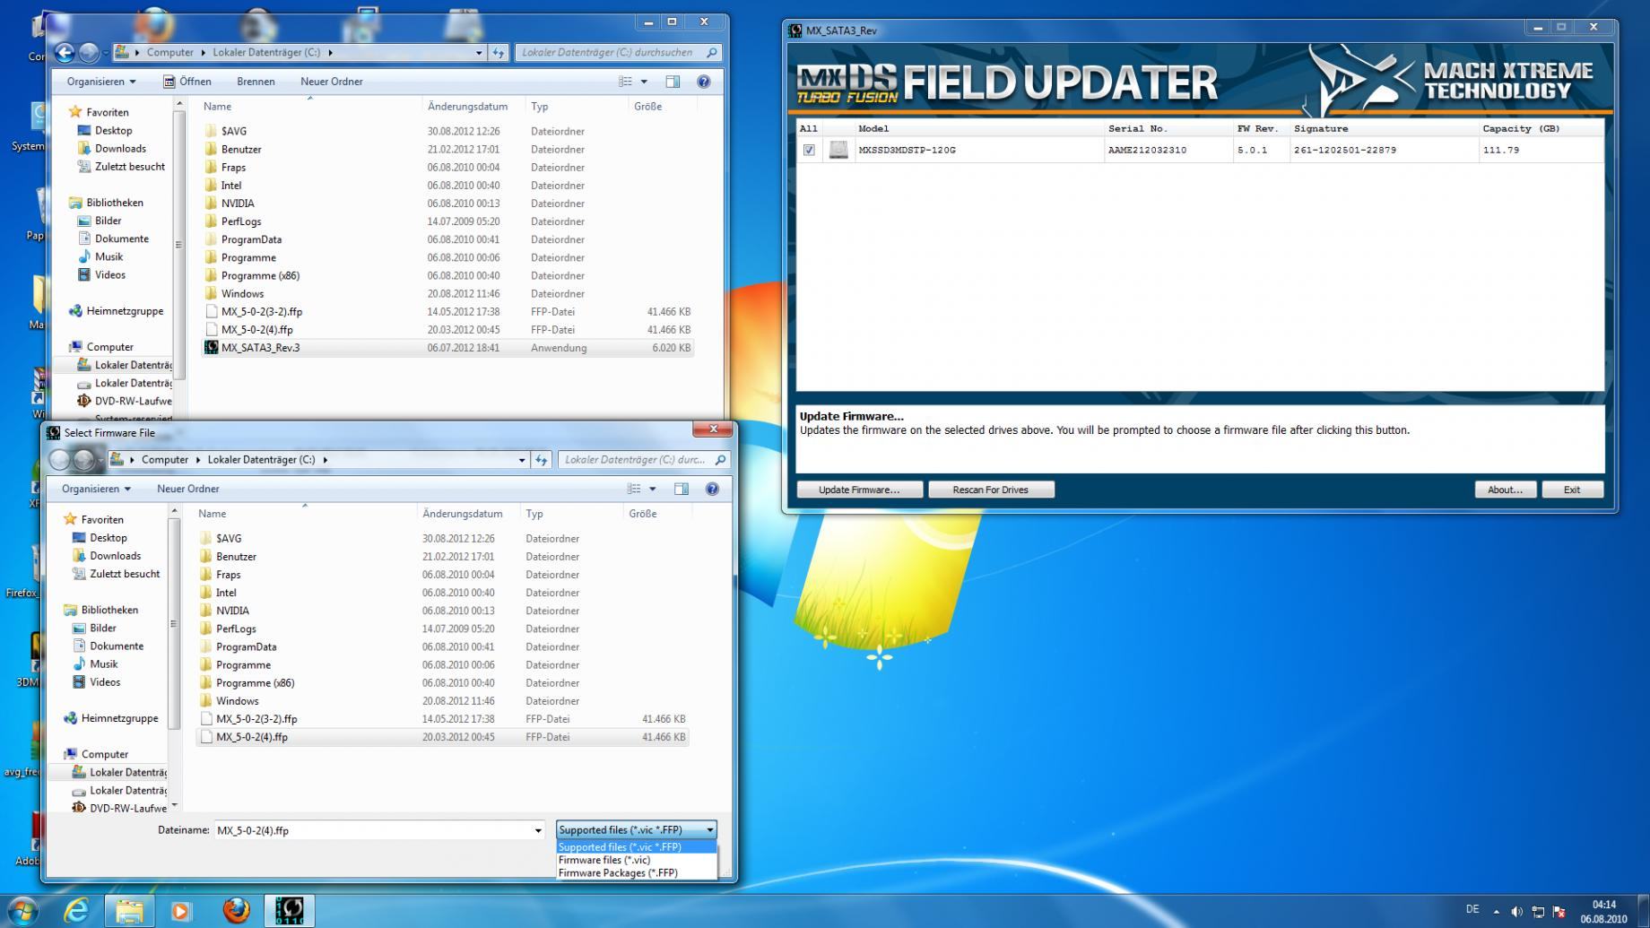Screen dimensions: 1650x928
Task: Open help icon in firmware dialog
Action: 712,489
